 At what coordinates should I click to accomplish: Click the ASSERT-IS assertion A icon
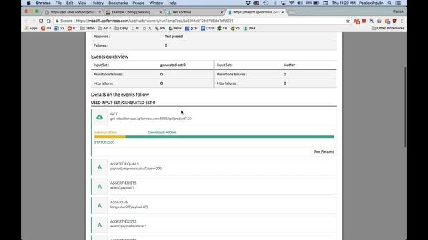pos(100,206)
